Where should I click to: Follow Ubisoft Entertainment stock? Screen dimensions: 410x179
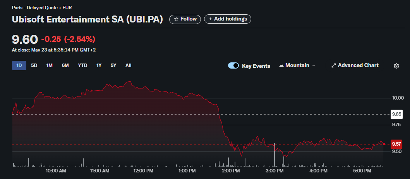(x=185, y=19)
